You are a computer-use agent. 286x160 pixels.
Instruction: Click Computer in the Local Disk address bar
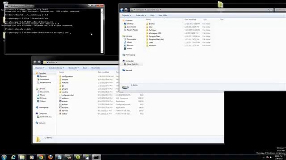pos(140,10)
